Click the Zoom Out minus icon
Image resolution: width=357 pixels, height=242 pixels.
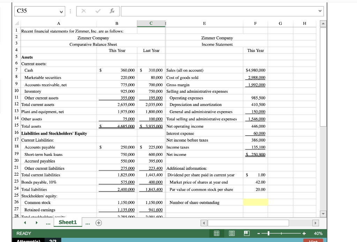(x=259, y=233)
